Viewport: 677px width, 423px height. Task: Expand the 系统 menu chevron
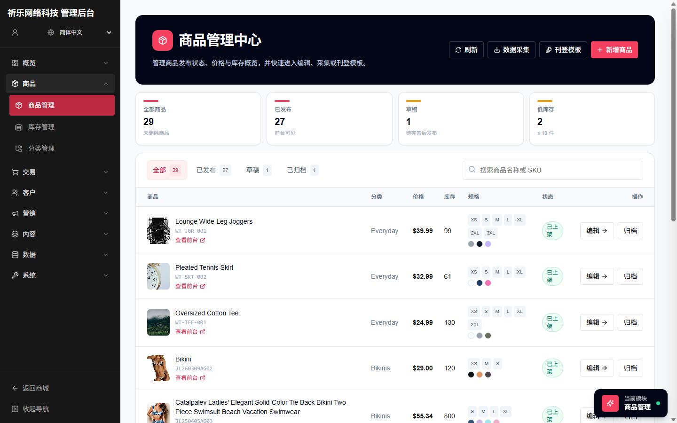pos(106,275)
